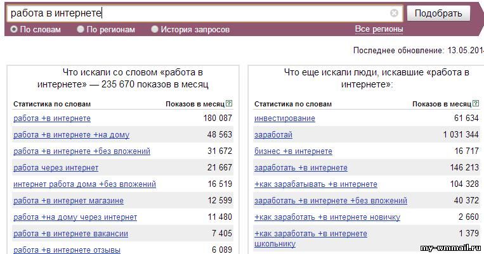Open the 'Все регионы' region selector
This screenshot has height=254, width=484.
(379, 29)
